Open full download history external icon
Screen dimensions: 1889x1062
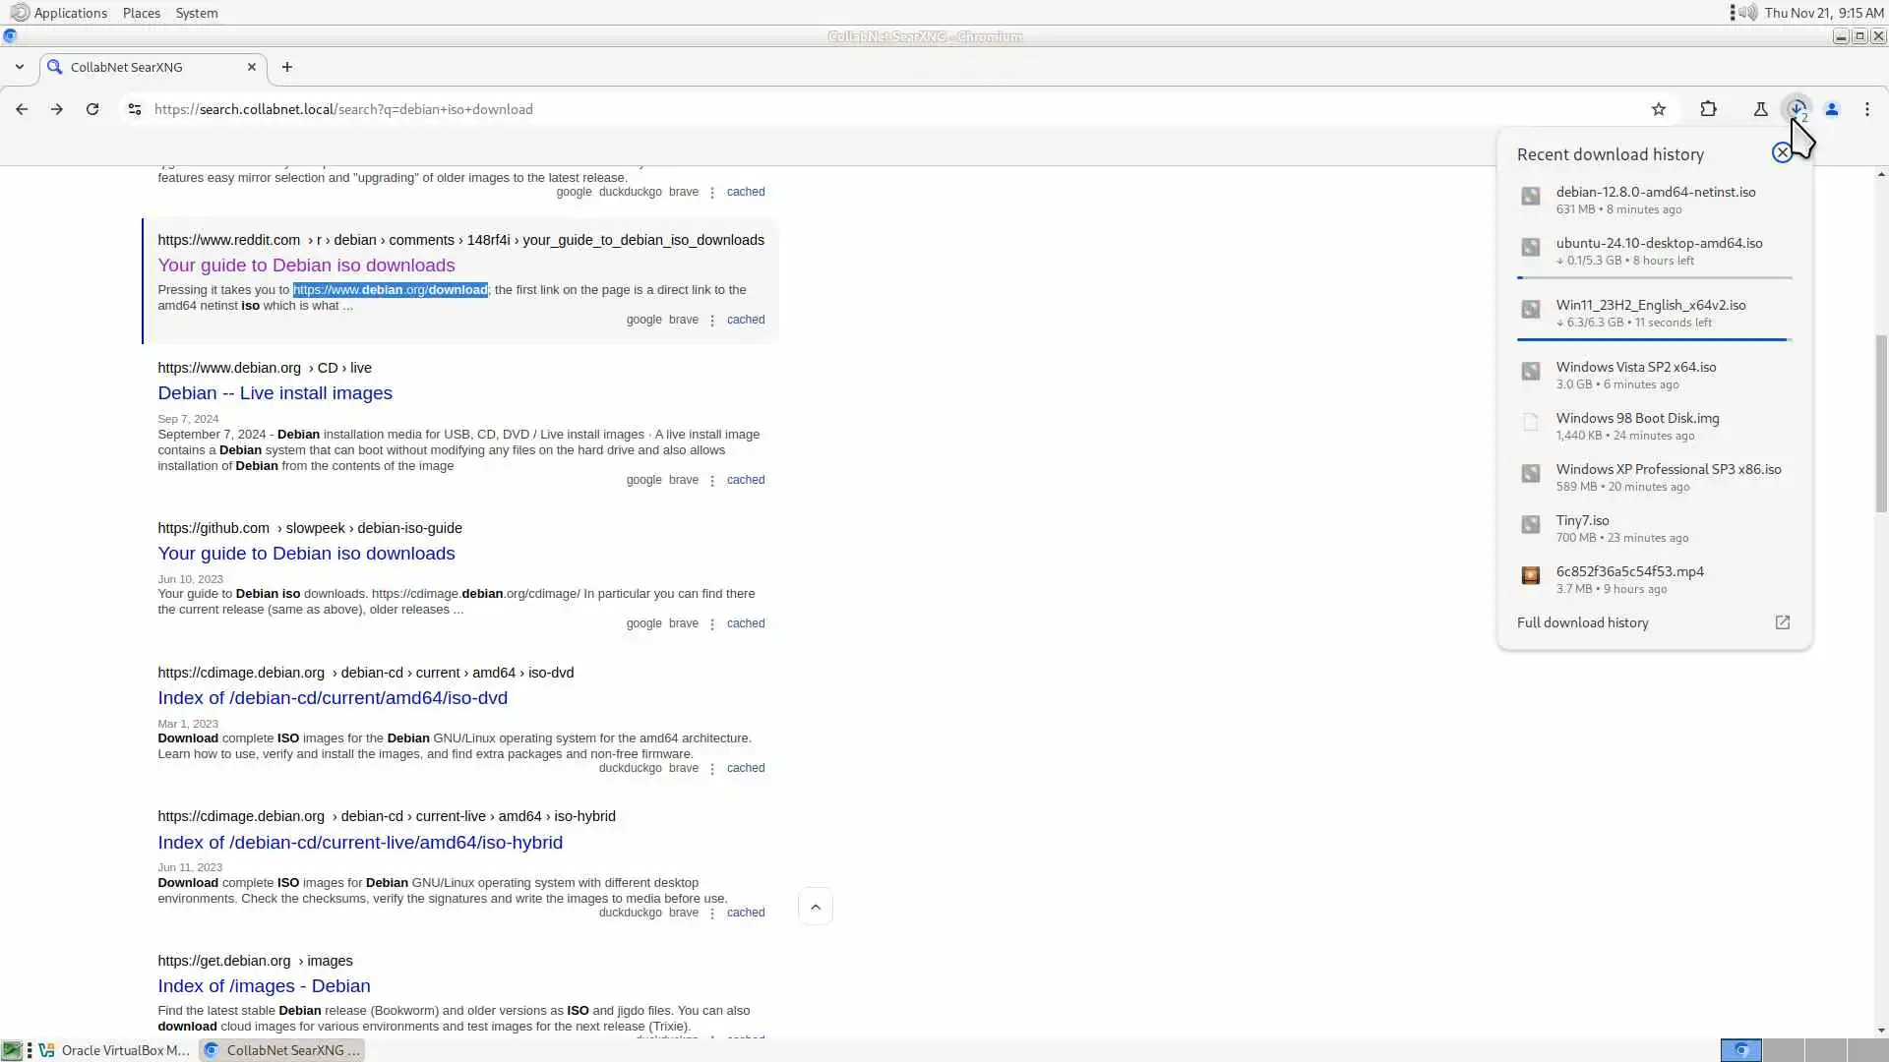click(1782, 622)
